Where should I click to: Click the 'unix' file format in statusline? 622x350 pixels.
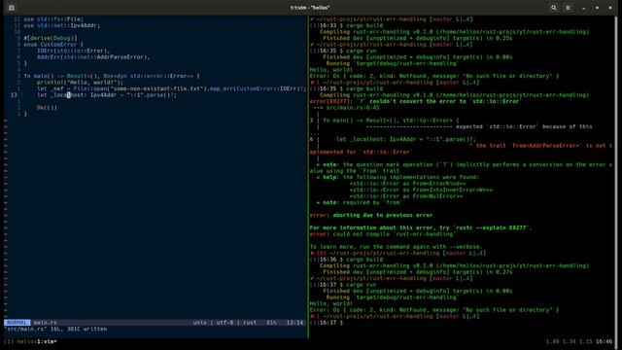(x=200, y=323)
